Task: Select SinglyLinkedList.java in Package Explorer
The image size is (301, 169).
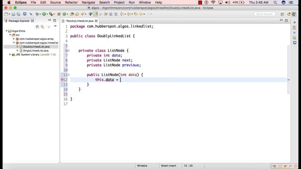Action: click(x=36, y=51)
